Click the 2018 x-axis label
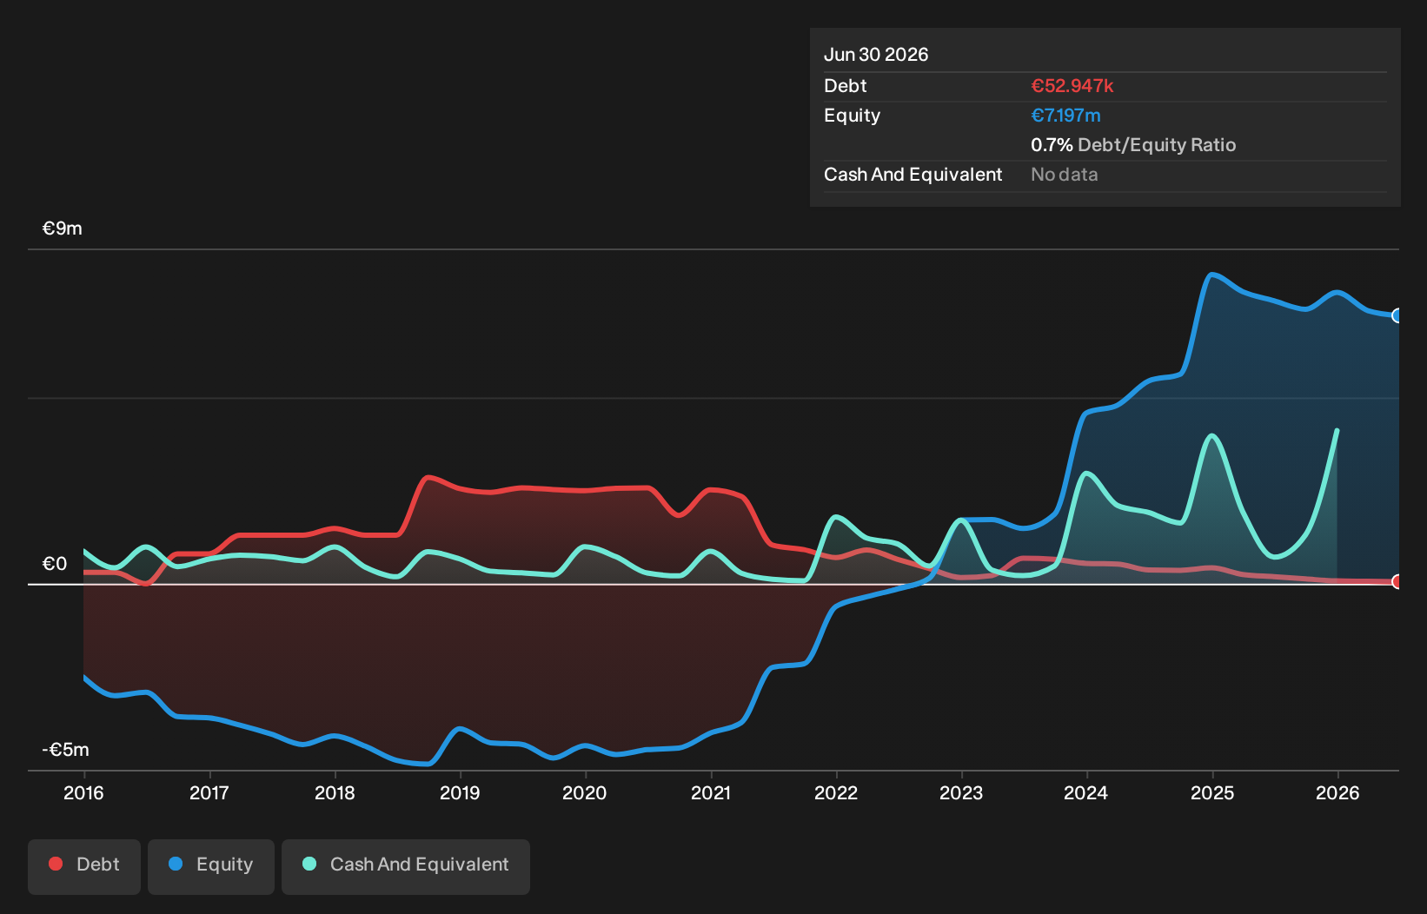1427x914 pixels. [335, 792]
